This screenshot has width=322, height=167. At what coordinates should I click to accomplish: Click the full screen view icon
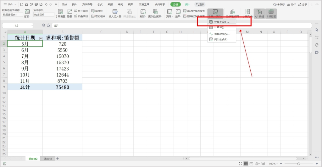coord(241,164)
